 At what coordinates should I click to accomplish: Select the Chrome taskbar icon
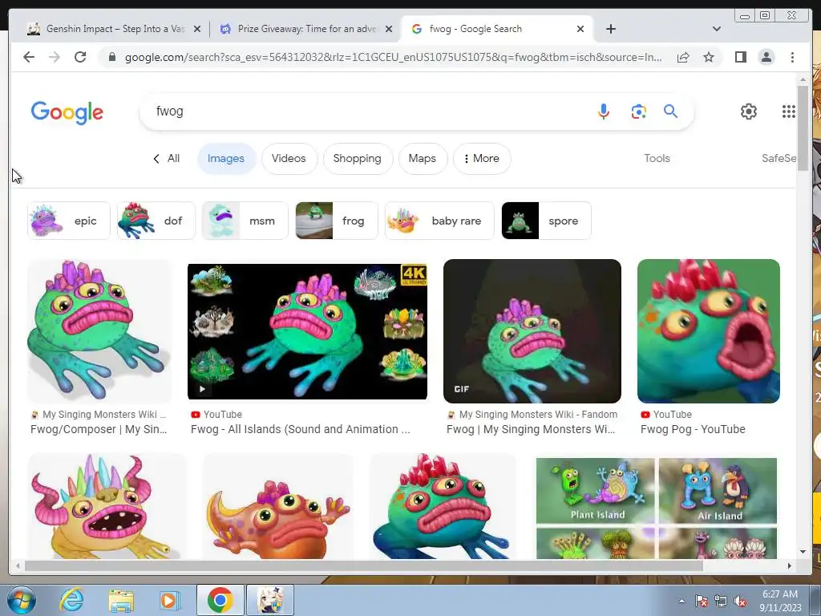point(220,600)
